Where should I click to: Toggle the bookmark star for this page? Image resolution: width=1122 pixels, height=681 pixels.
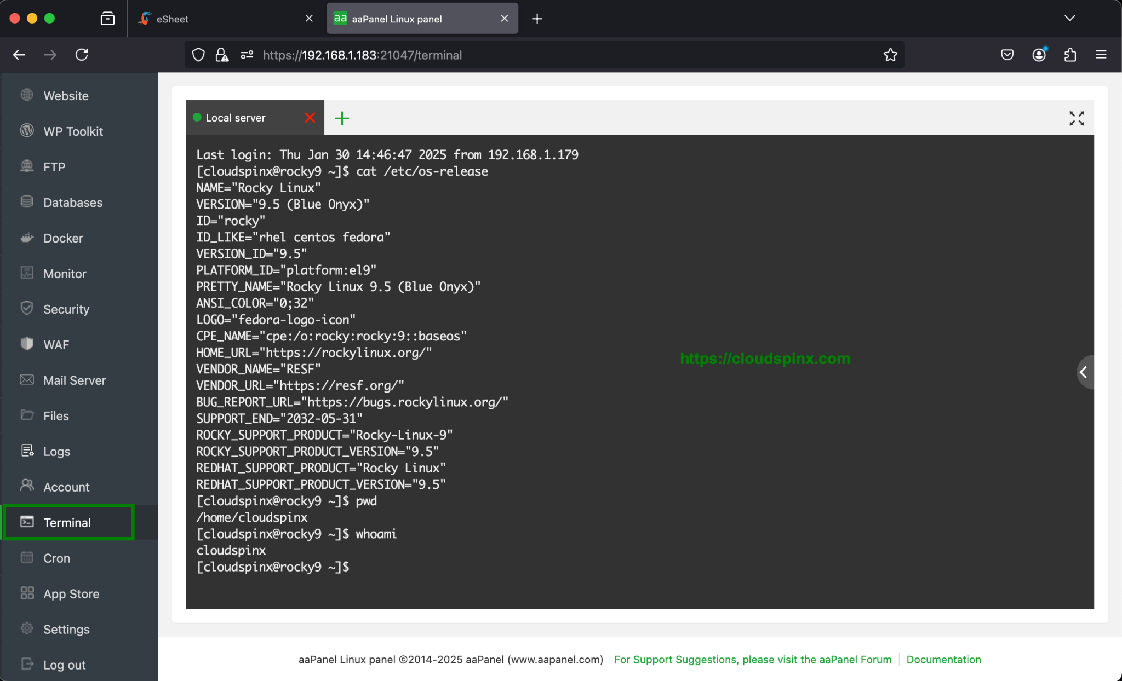click(x=890, y=55)
